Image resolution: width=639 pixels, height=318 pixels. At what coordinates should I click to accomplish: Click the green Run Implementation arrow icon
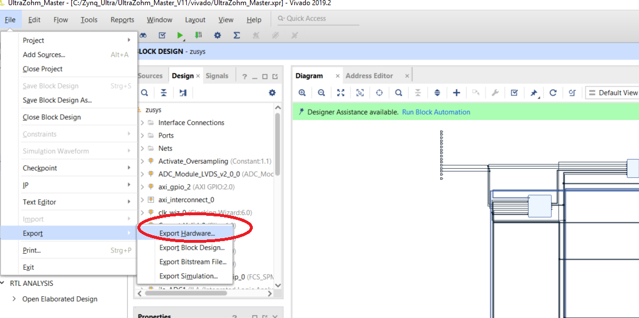click(180, 36)
